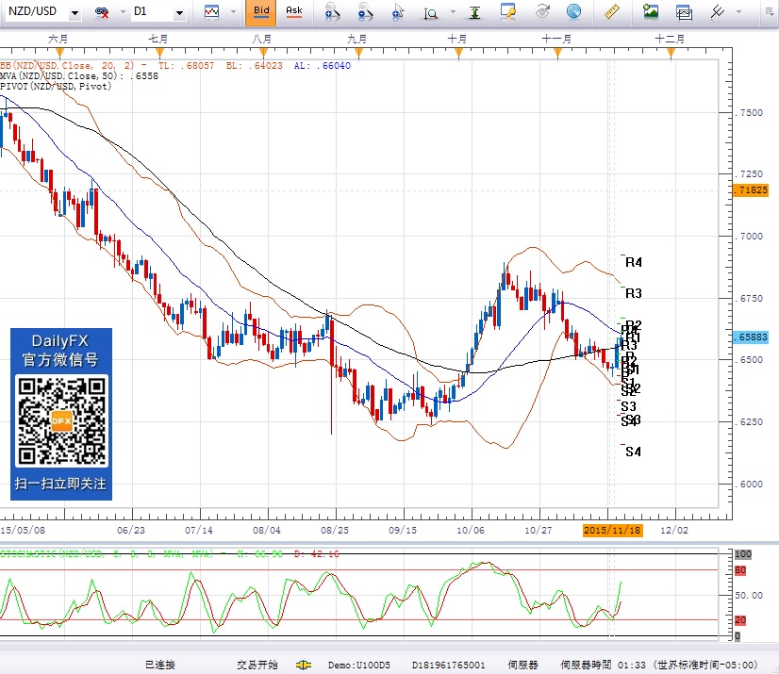Viewport: 779px width, 674px height.
Task: Toggle the Bid price display
Action: [261, 12]
